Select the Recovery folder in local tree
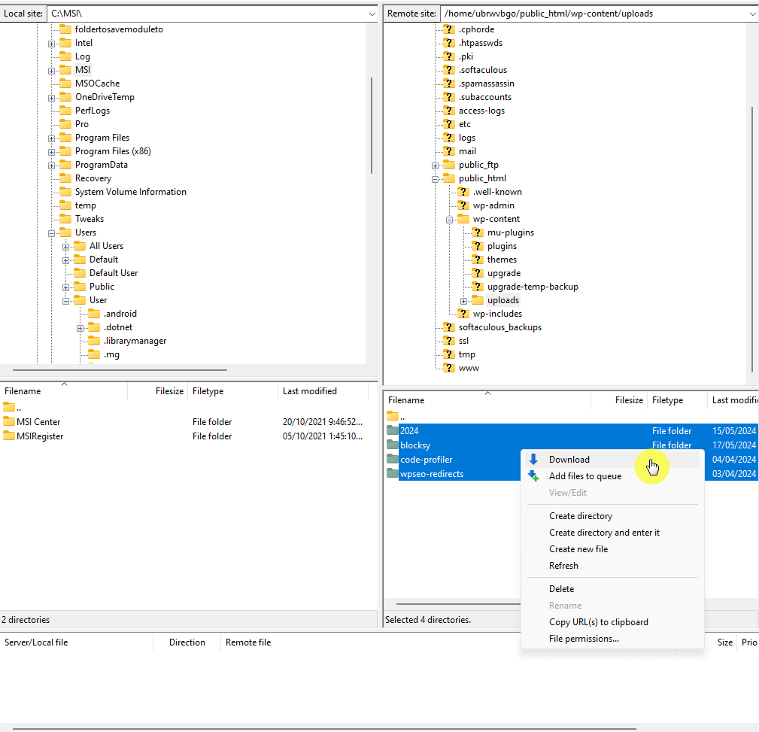This screenshot has width=759, height=732. (93, 178)
